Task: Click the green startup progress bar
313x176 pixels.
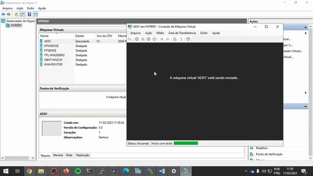Action: tap(186, 143)
